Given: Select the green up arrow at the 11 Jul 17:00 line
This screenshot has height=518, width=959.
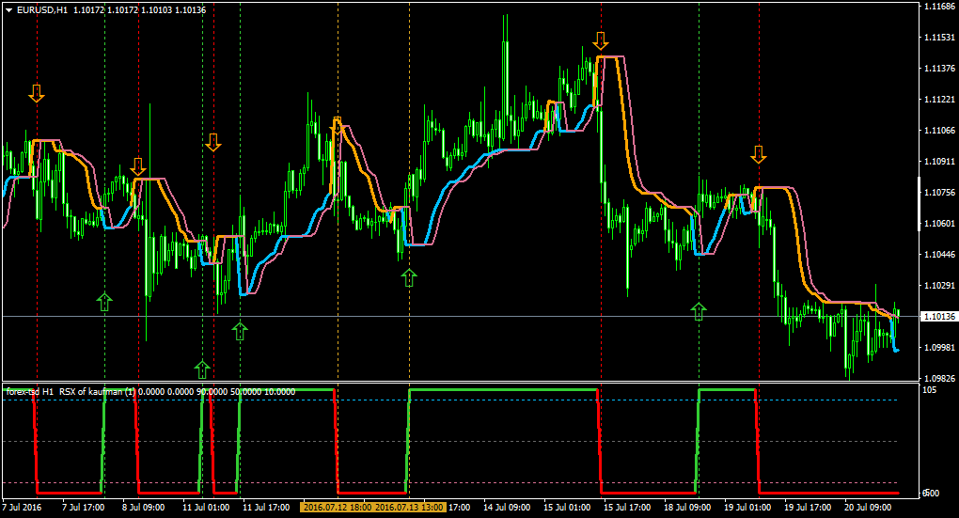Looking at the screenshot, I should click(x=240, y=332).
